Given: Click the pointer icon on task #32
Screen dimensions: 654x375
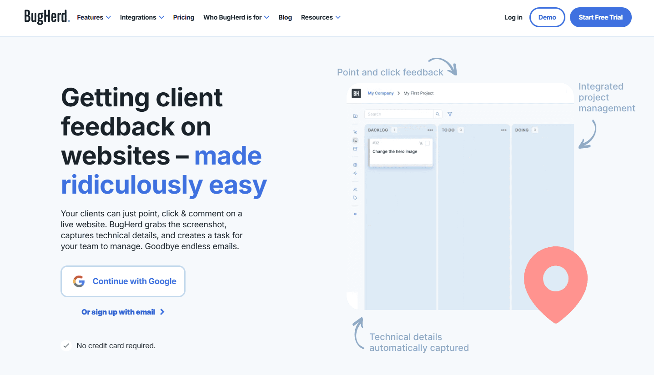Looking at the screenshot, I should pos(421,143).
